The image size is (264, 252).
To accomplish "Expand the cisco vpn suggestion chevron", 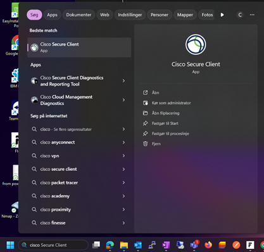I will [x=123, y=156].
